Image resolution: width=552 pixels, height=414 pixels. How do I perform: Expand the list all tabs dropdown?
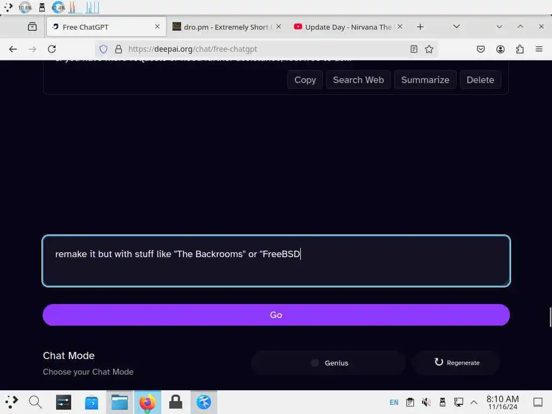457,27
